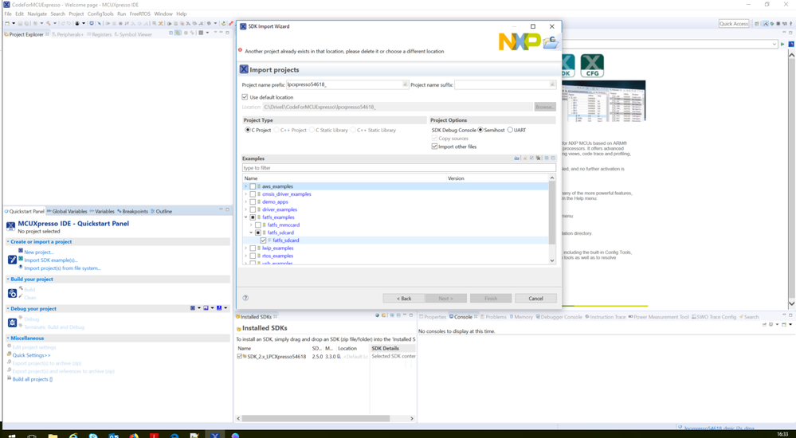Click the Quick Access box
The width and height of the screenshot is (796, 438).
tap(734, 23)
